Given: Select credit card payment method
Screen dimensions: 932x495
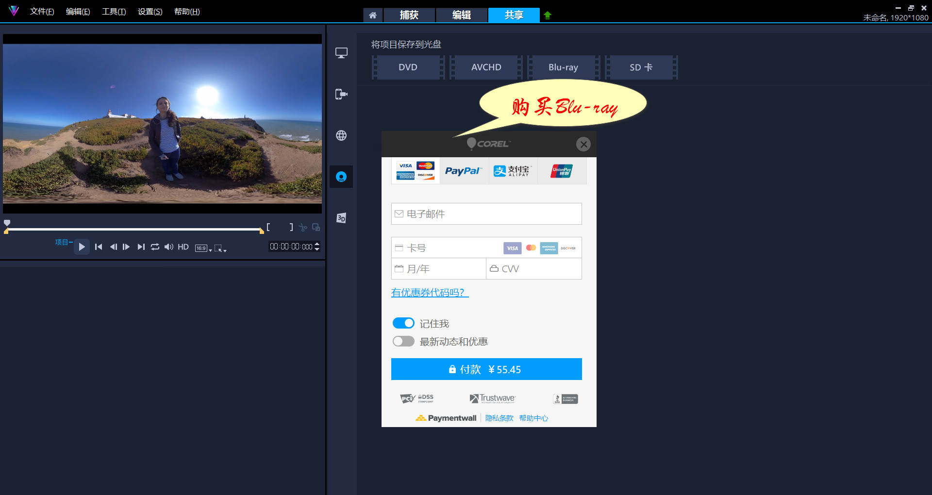Looking at the screenshot, I should coord(416,171).
